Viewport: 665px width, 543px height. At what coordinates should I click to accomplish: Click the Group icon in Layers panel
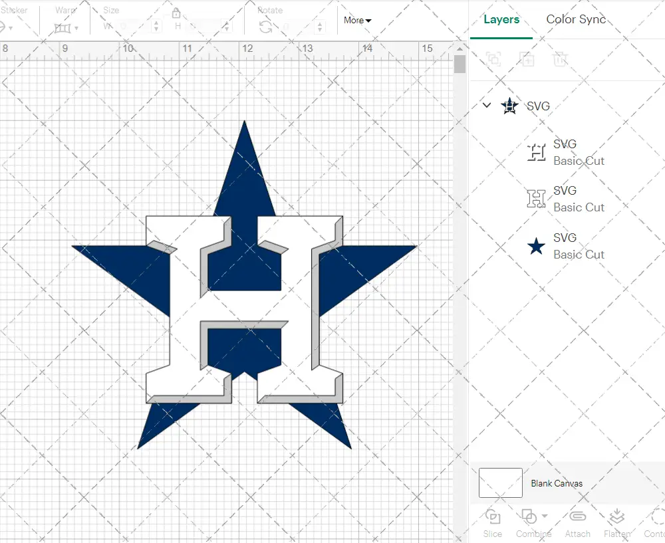(493, 58)
